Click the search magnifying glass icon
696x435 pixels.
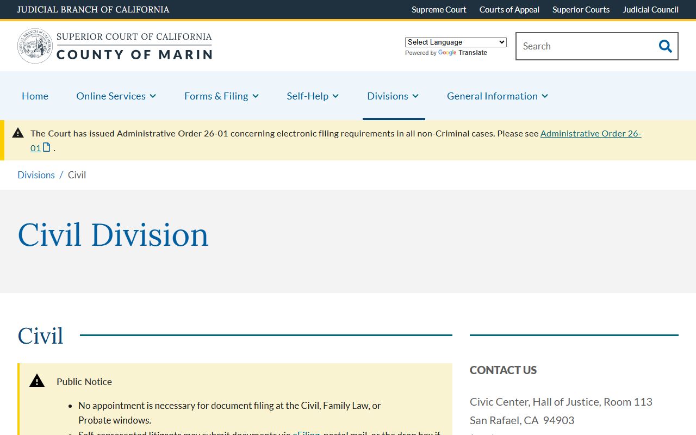[x=665, y=46]
